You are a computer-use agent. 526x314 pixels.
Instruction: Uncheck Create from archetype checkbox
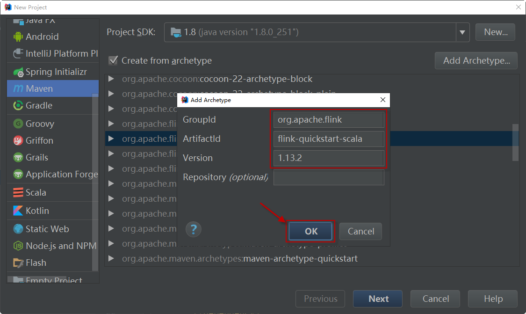click(x=114, y=60)
